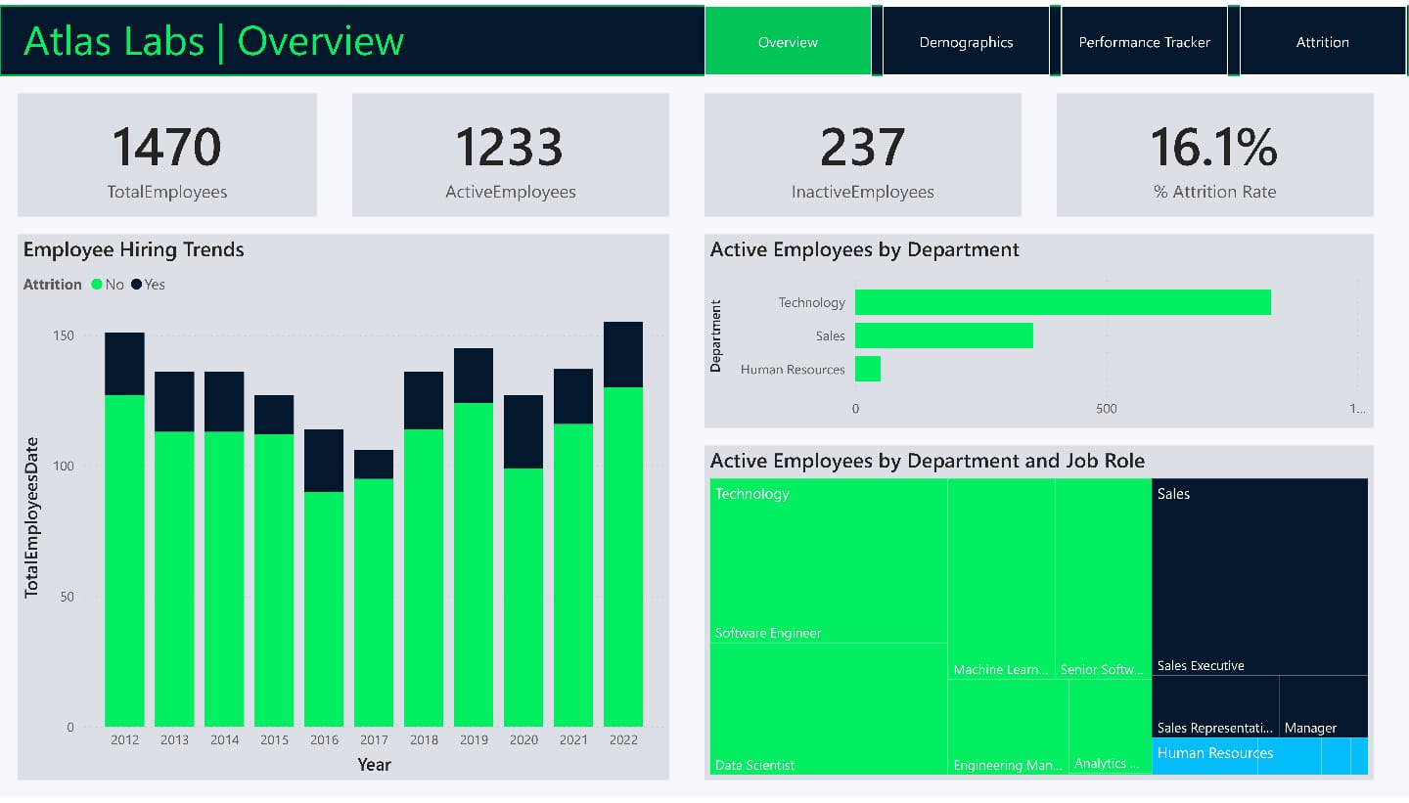Select the Overview navigation tab
The height and width of the screenshot is (803, 1409).
point(789,41)
